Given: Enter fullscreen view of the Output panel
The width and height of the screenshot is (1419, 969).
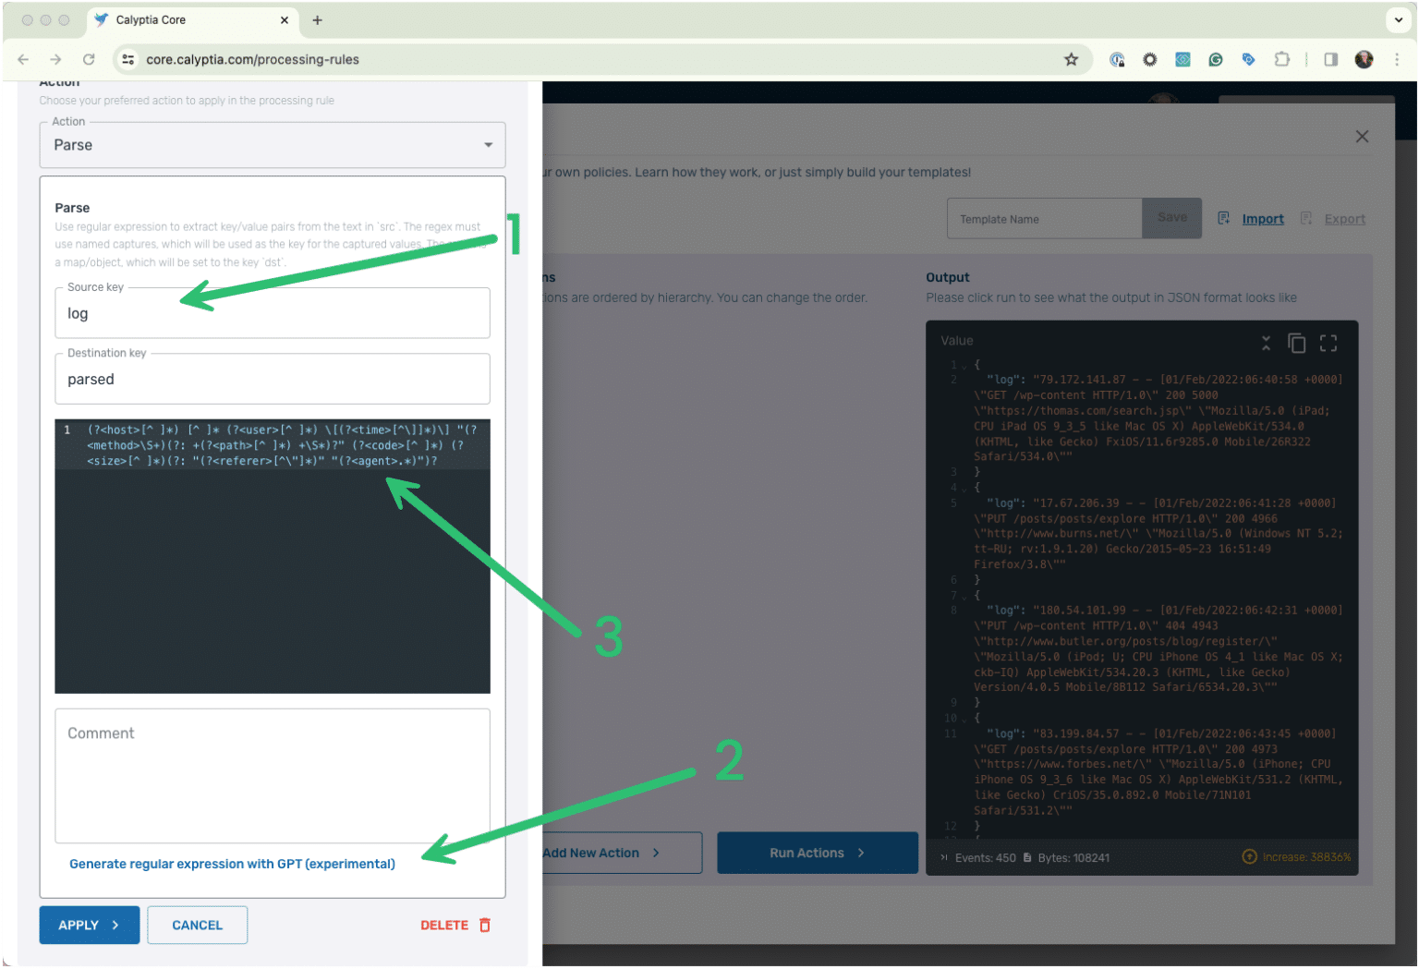Looking at the screenshot, I should (x=1328, y=342).
